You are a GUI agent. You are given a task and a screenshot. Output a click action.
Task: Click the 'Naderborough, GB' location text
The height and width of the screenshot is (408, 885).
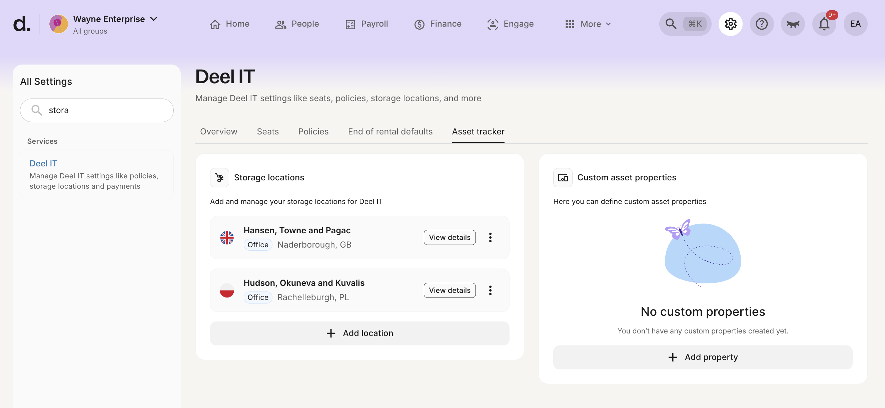(x=314, y=245)
